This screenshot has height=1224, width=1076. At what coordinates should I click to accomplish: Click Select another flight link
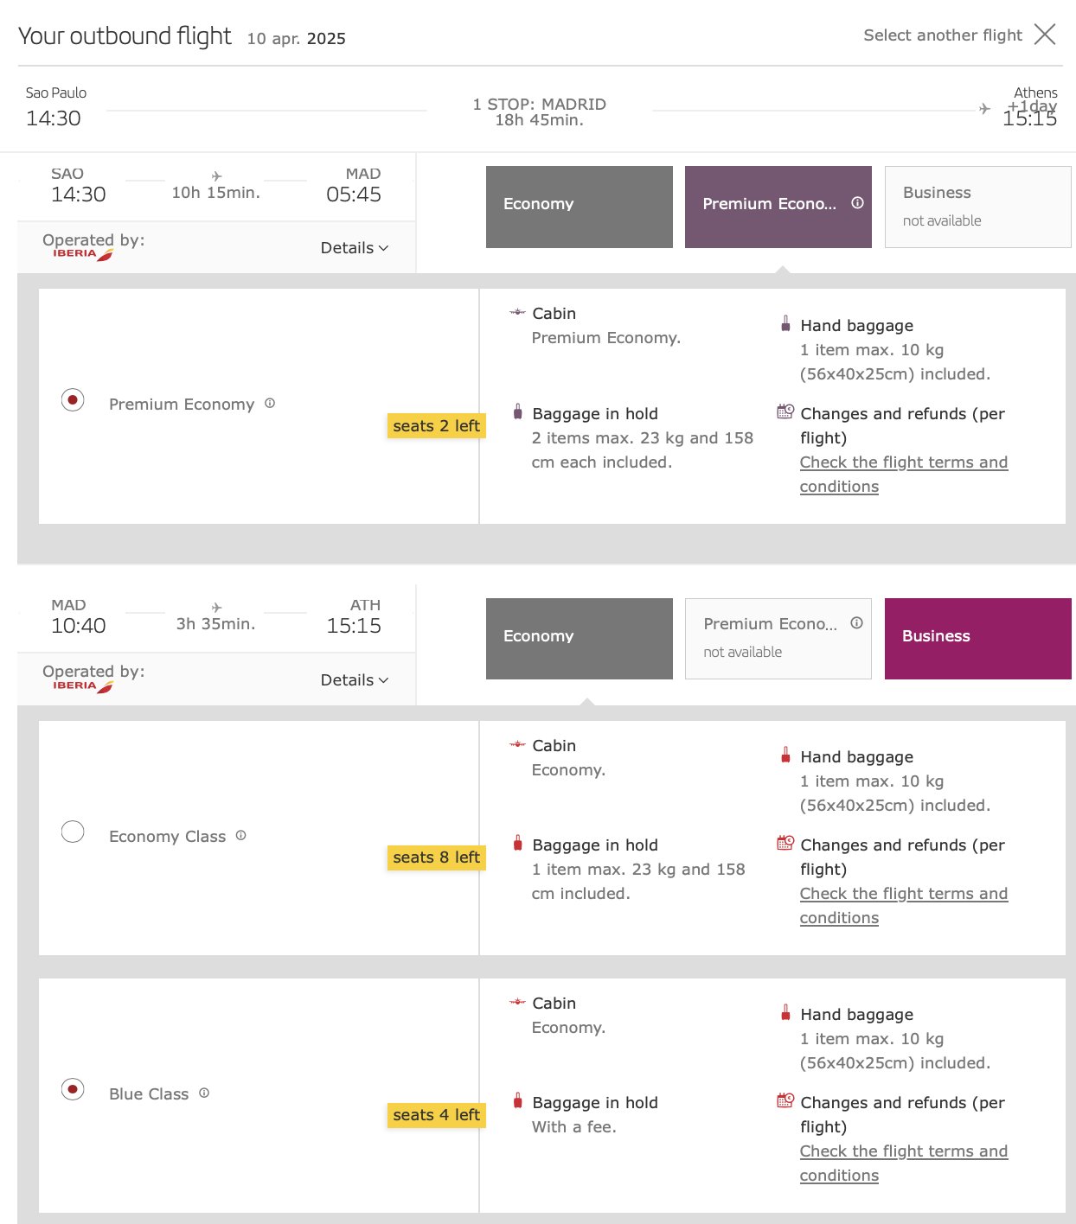[943, 35]
